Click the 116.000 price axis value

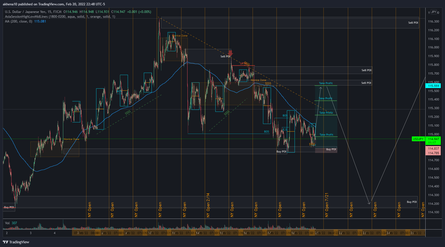433,47
